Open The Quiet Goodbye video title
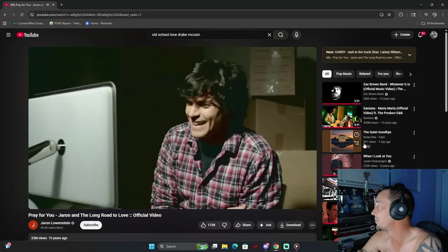Viewport: 448px width, 252px height. click(x=377, y=132)
